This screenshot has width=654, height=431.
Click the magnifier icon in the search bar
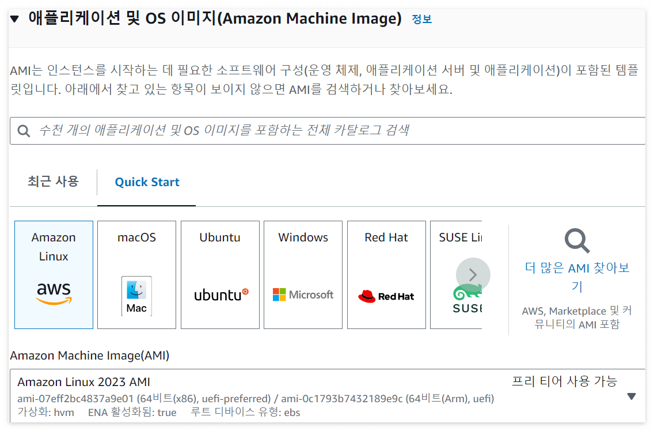(x=24, y=131)
